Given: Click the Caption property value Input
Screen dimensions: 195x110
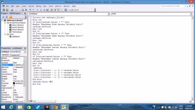Looking at the screenshot, I should 18,72.
